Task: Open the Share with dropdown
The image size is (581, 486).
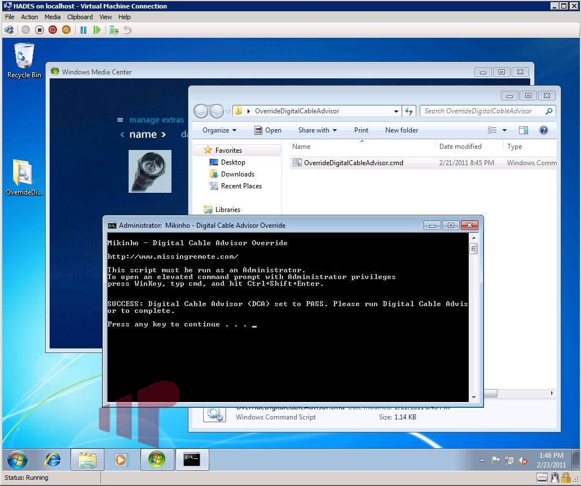Action: (x=318, y=130)
